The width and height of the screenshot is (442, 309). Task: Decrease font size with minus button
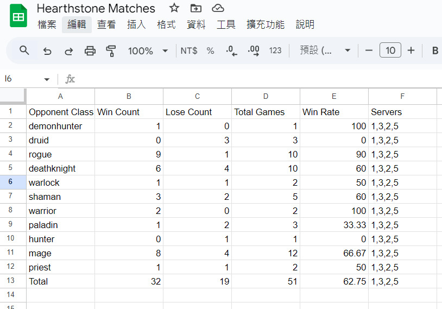click(x=369, y=51)
